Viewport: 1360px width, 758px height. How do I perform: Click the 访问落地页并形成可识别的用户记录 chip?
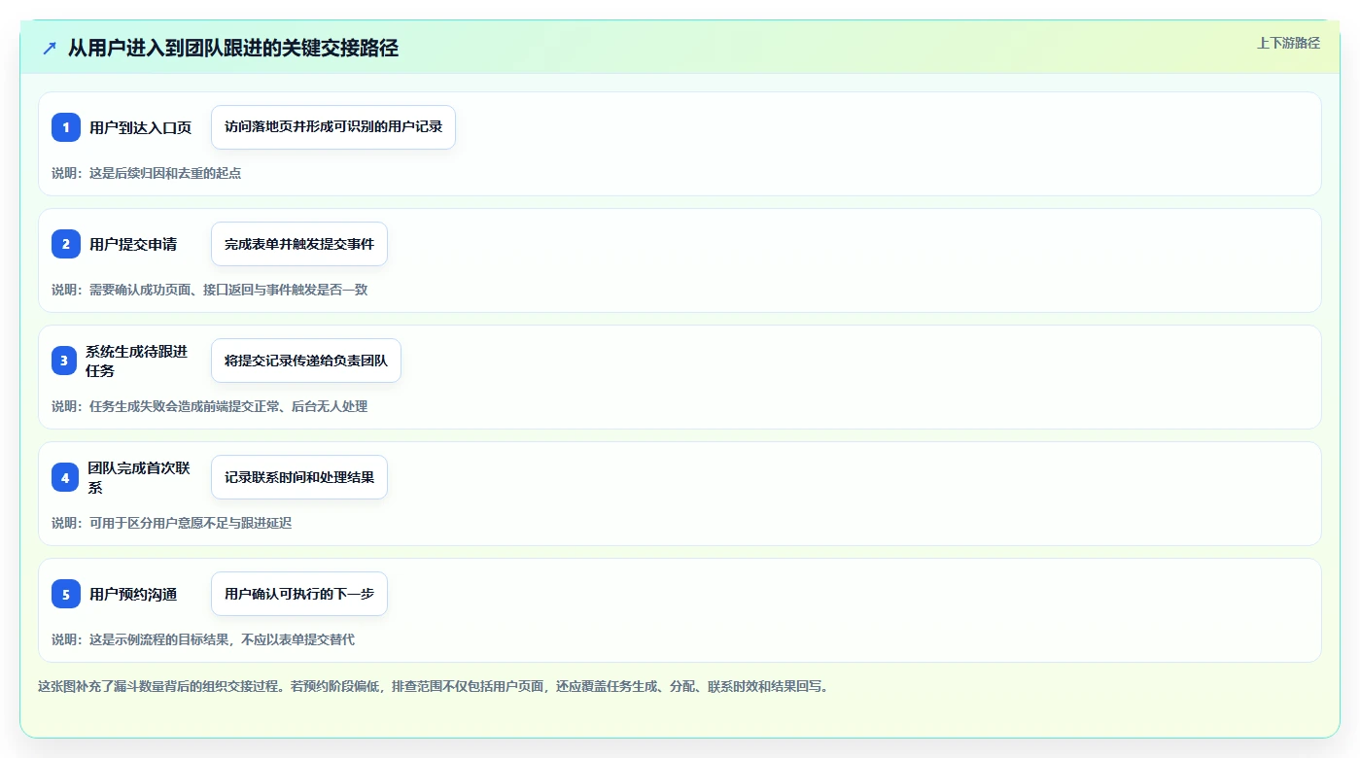[x=333, y=127]
